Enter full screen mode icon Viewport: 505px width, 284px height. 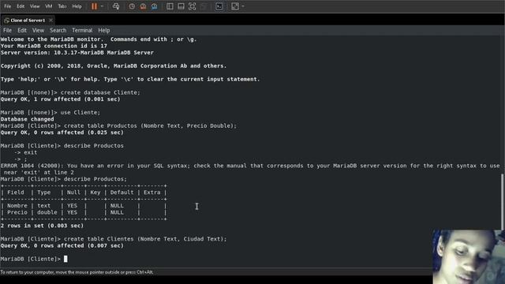click(192, 6)
